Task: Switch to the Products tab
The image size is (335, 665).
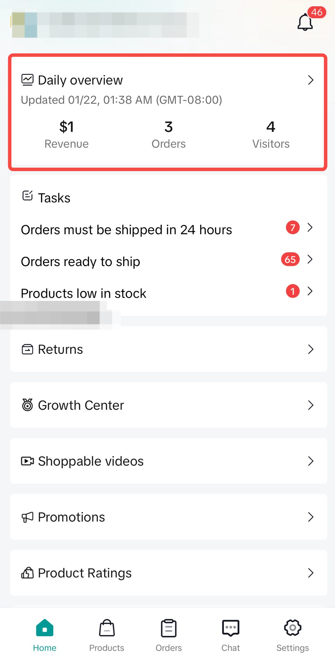Action: tap(107, 635)
